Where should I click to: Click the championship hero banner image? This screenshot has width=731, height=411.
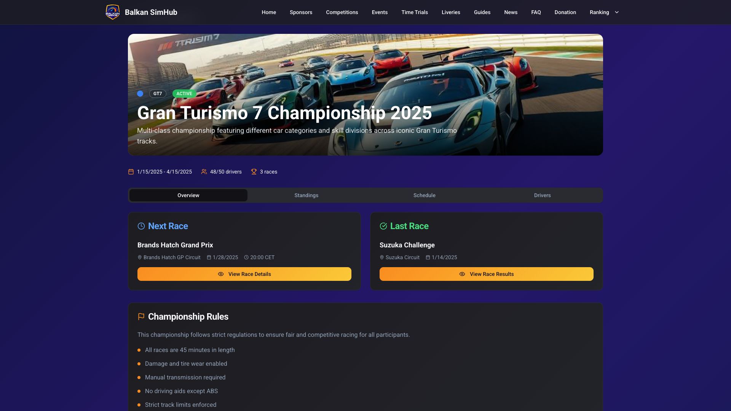[x=365, y=95]
